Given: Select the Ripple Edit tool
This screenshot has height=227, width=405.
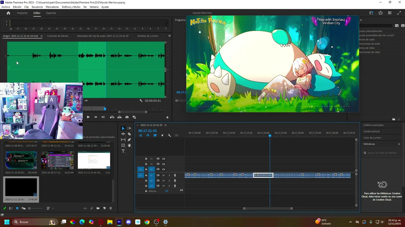Looking at the screenshot, I should (x=123, y=134).
